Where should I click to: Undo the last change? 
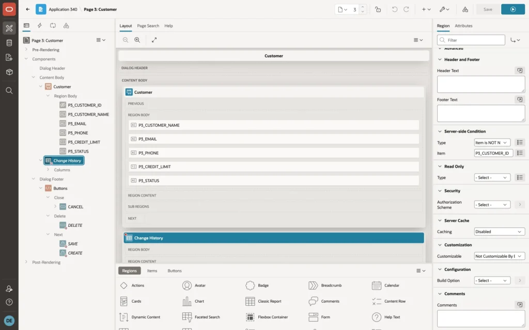(394, 9)
